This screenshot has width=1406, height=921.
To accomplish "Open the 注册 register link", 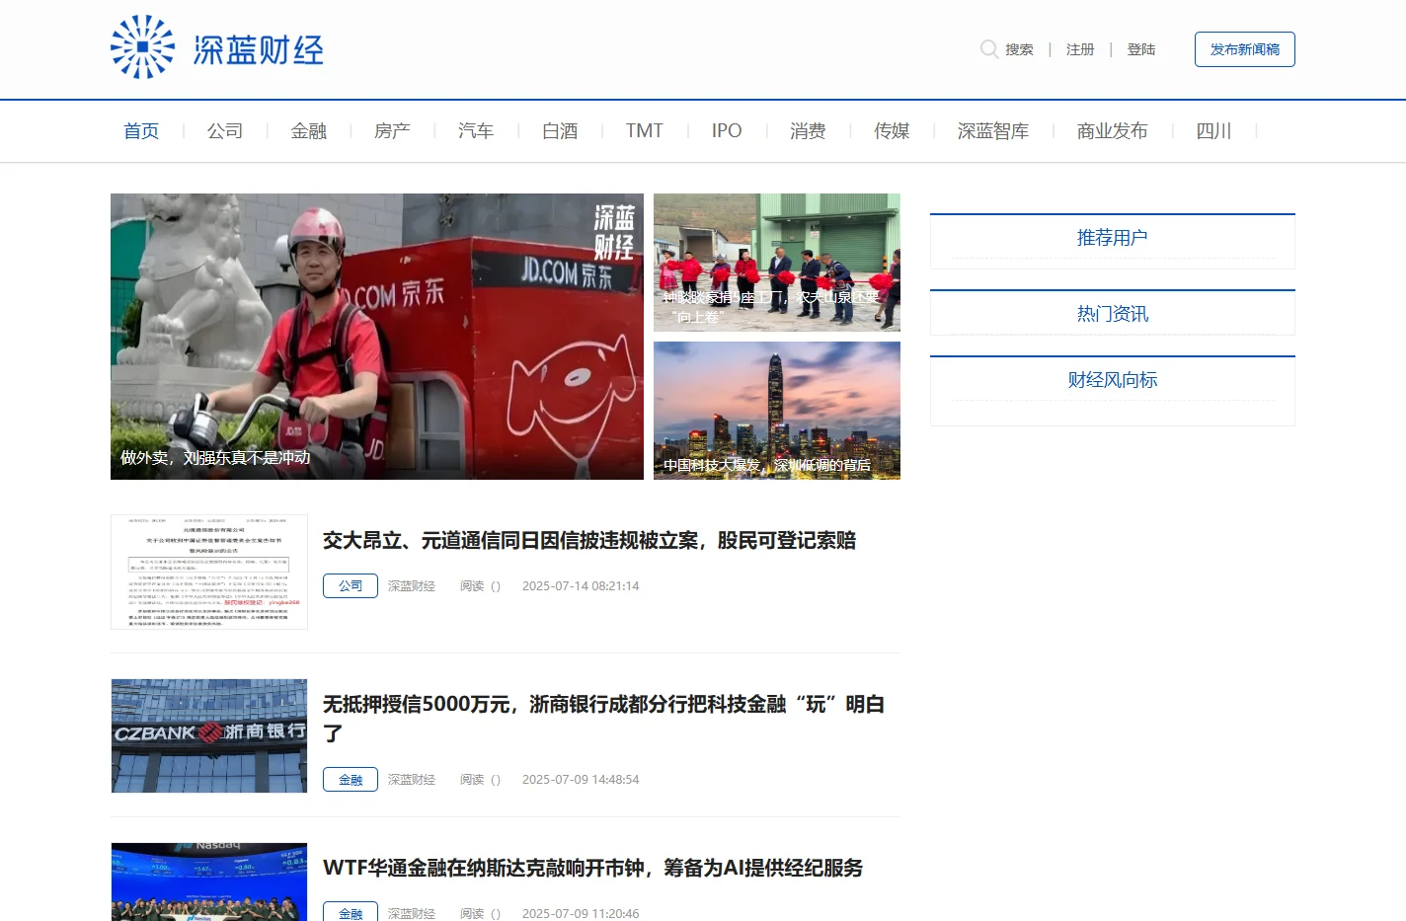I will click(1080, 49).
